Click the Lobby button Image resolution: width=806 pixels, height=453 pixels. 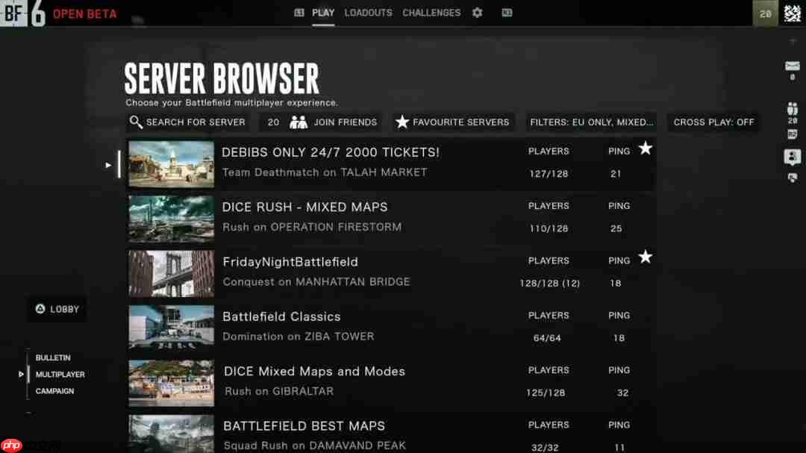pyautogui.click(x=57, y=309)
